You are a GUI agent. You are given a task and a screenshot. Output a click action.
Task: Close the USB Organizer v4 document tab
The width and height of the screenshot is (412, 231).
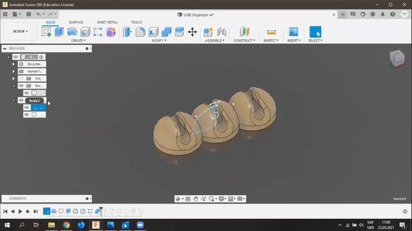(333, 15)
